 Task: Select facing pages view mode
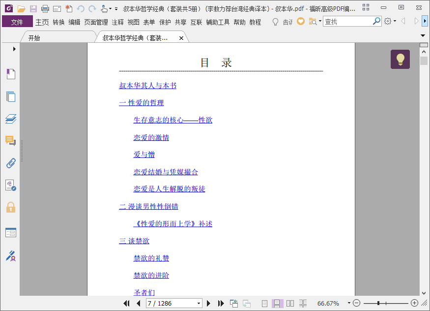pos(290,303)
